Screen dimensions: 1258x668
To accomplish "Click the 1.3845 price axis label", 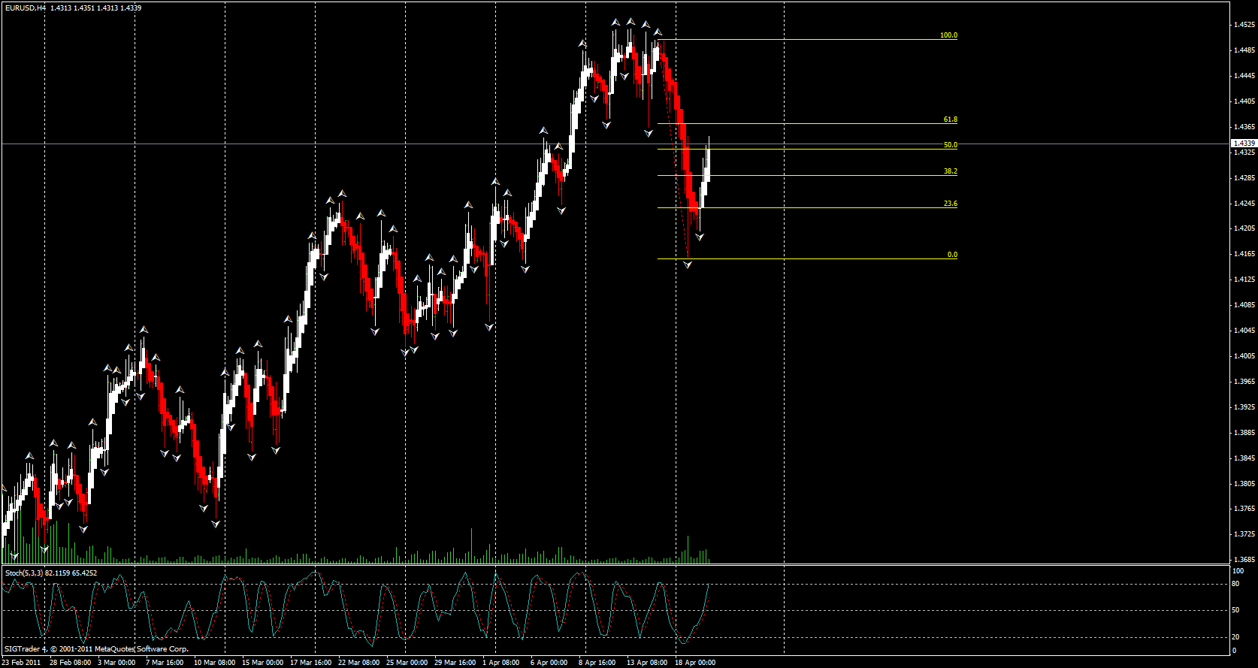I will 1244,458.
